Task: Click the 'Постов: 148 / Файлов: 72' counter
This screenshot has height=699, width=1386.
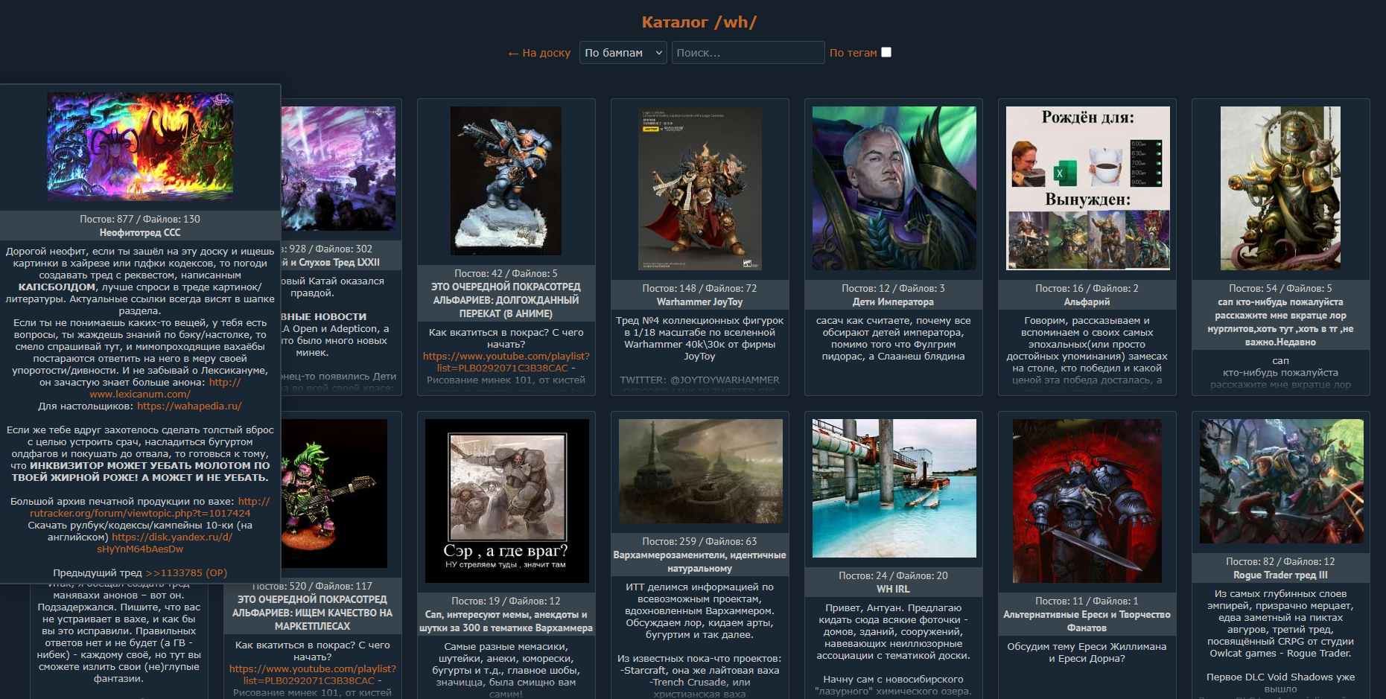Action: click(x=700, y=289)
